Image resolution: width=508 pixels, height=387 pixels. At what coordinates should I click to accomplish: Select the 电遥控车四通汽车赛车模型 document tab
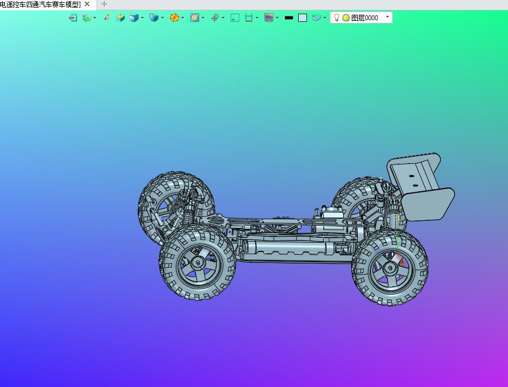(x=40, y=4)
